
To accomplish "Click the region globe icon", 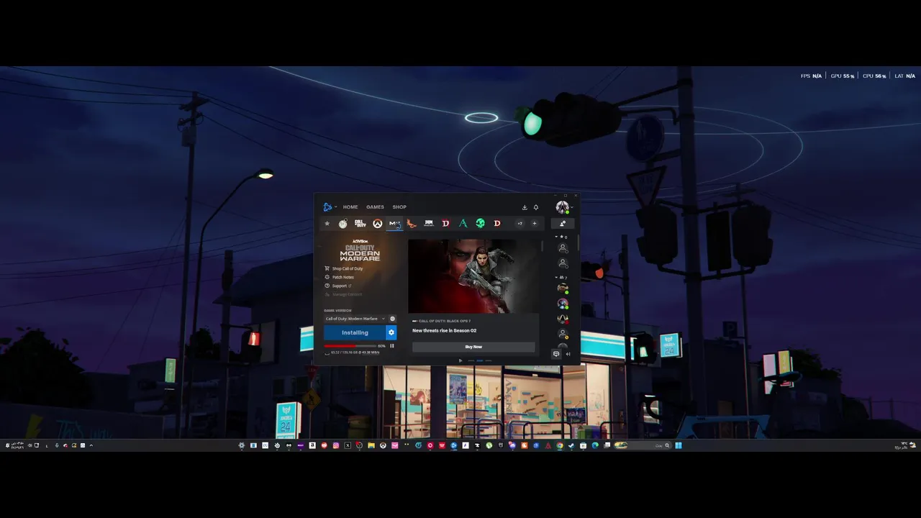I will 392,319.
